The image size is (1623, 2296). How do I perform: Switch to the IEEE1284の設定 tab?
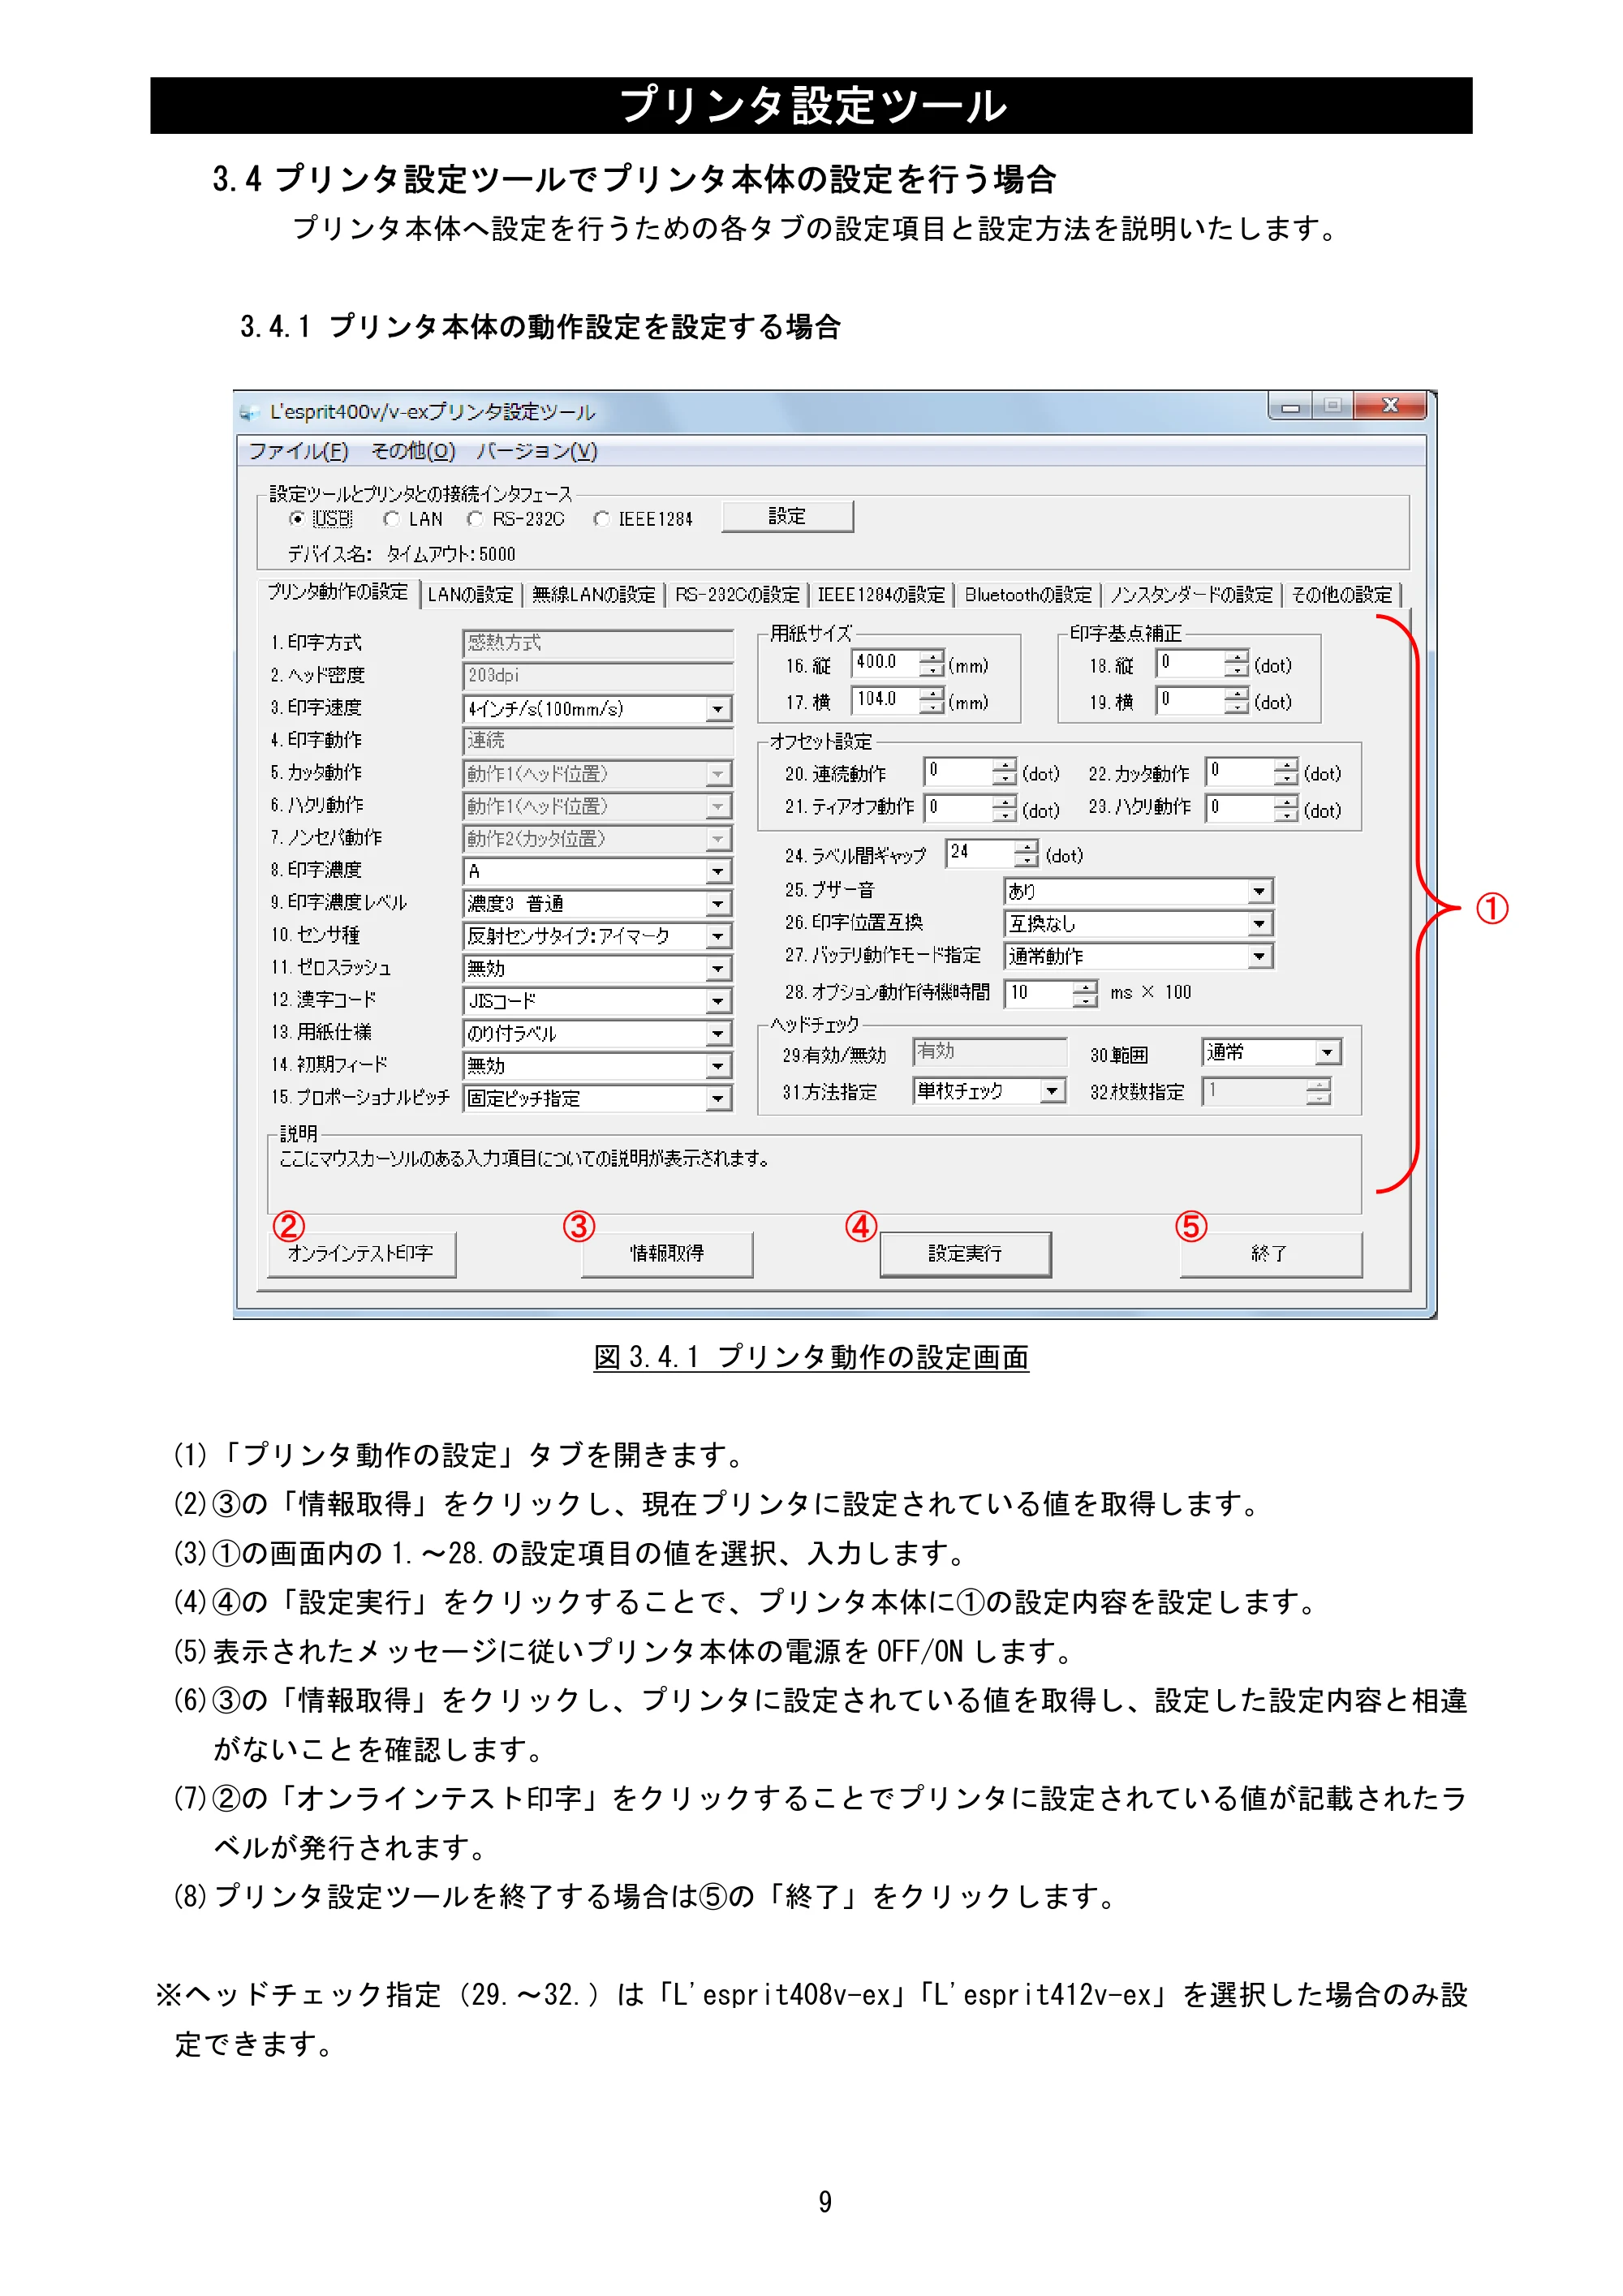(881, 595)
